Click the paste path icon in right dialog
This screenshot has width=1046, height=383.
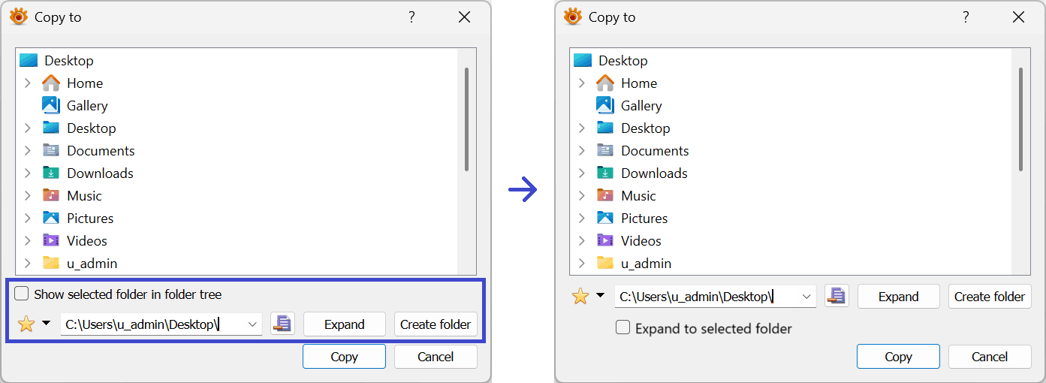pos(836,296)
